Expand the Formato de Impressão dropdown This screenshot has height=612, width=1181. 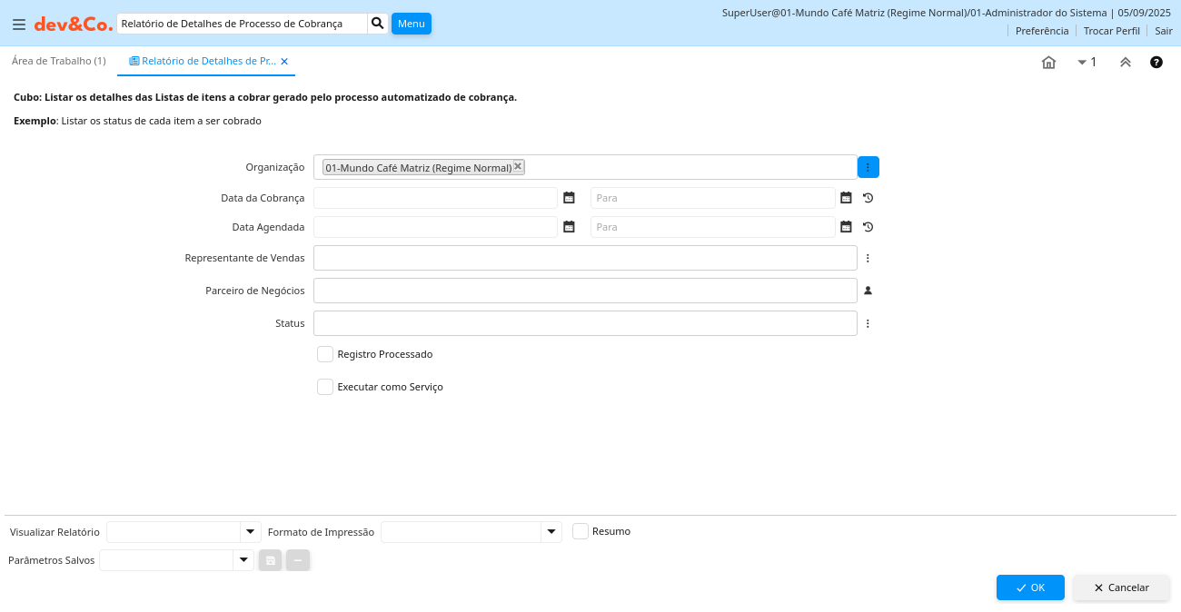(x=551, y=532)
